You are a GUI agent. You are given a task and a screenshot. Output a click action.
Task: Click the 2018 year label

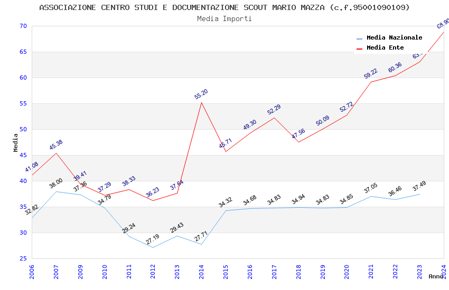coord(298,272)
